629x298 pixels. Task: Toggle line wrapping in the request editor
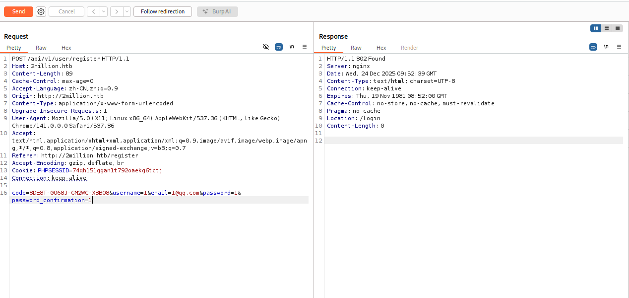(x=279, y=47)
